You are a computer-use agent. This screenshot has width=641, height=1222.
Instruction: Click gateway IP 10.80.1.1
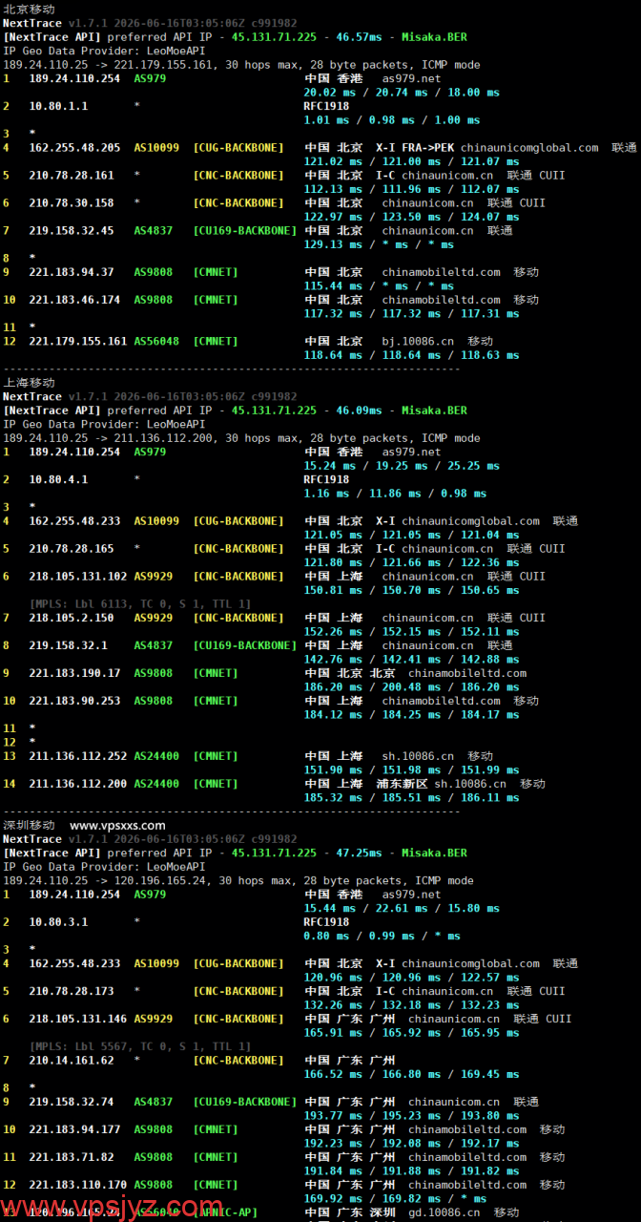(58, 106)
